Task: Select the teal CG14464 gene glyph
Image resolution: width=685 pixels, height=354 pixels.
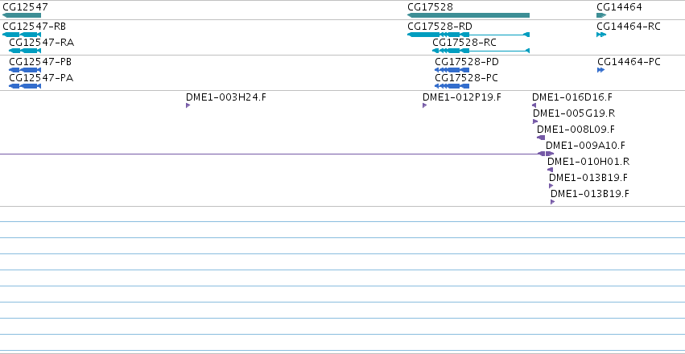Action: [x=601, y=15]
